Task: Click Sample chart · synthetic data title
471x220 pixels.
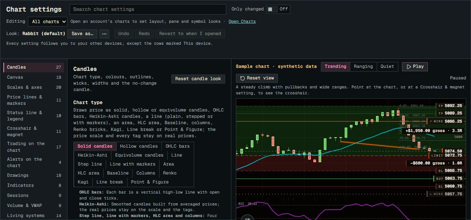Action: coord(276,66)
